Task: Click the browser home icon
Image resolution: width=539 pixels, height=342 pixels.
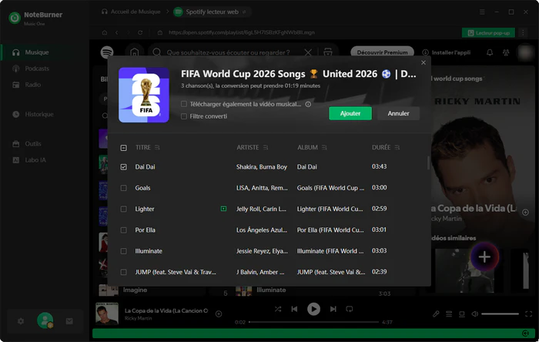Action: tap(105, 32)
